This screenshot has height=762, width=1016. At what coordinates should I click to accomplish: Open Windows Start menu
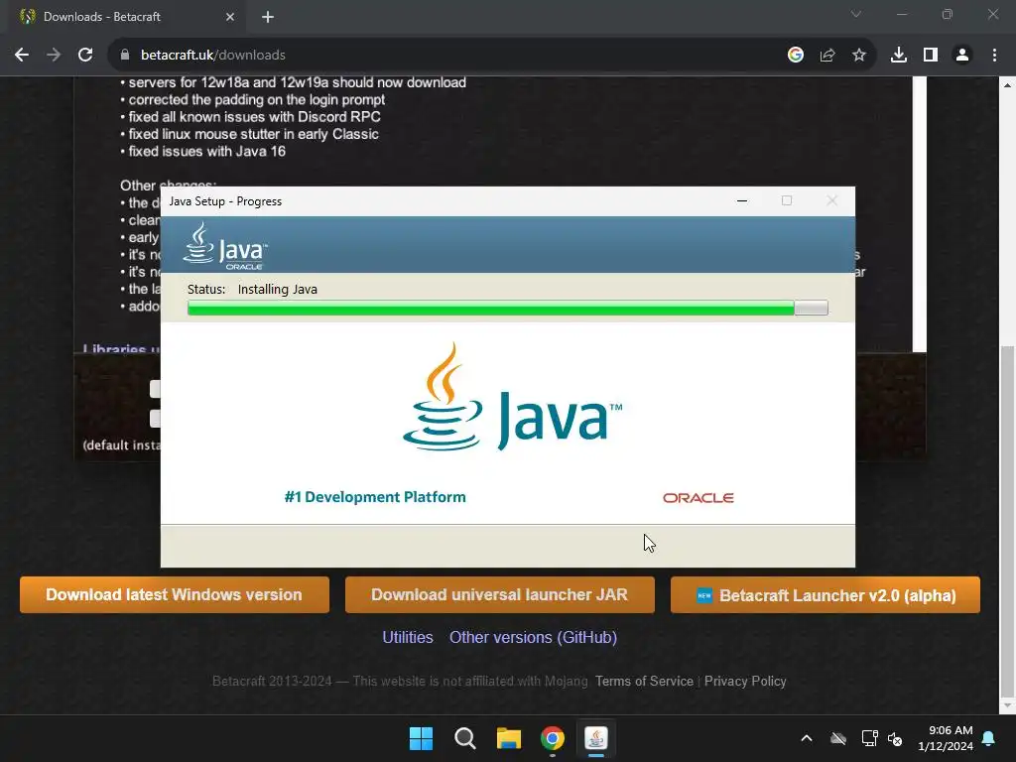[421, 738]
